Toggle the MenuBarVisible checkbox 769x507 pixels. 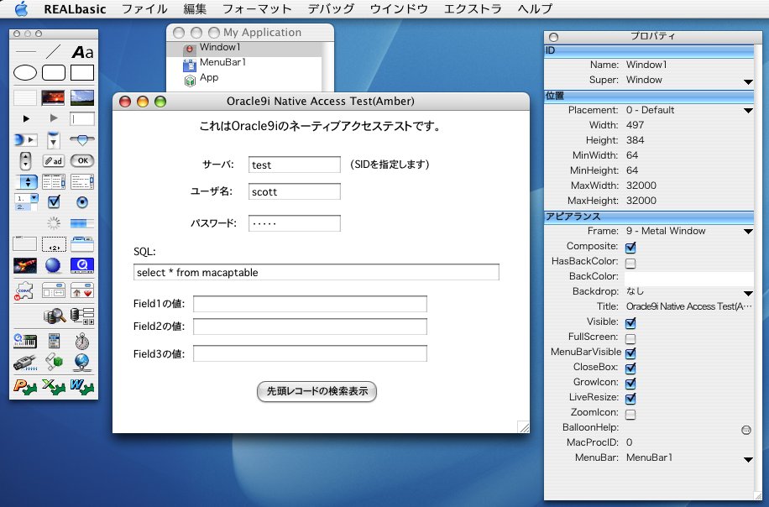point(630,353)
